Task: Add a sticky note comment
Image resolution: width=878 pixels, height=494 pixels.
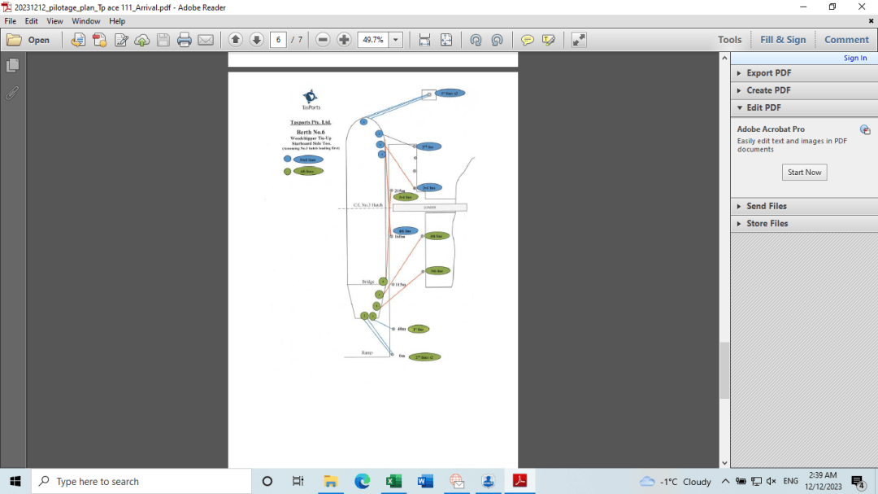Action: pos(527,40)
